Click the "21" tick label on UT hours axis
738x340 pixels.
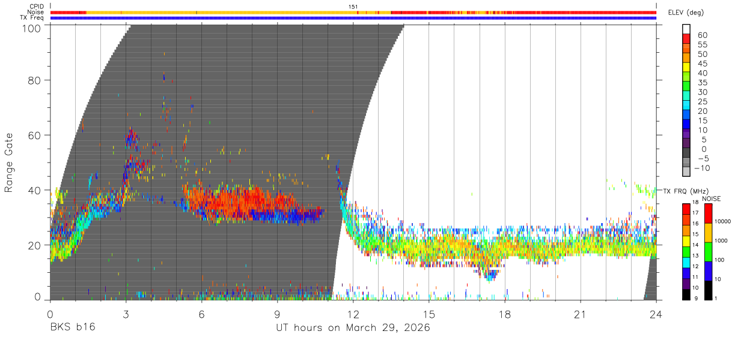click(x=580, y=314)
